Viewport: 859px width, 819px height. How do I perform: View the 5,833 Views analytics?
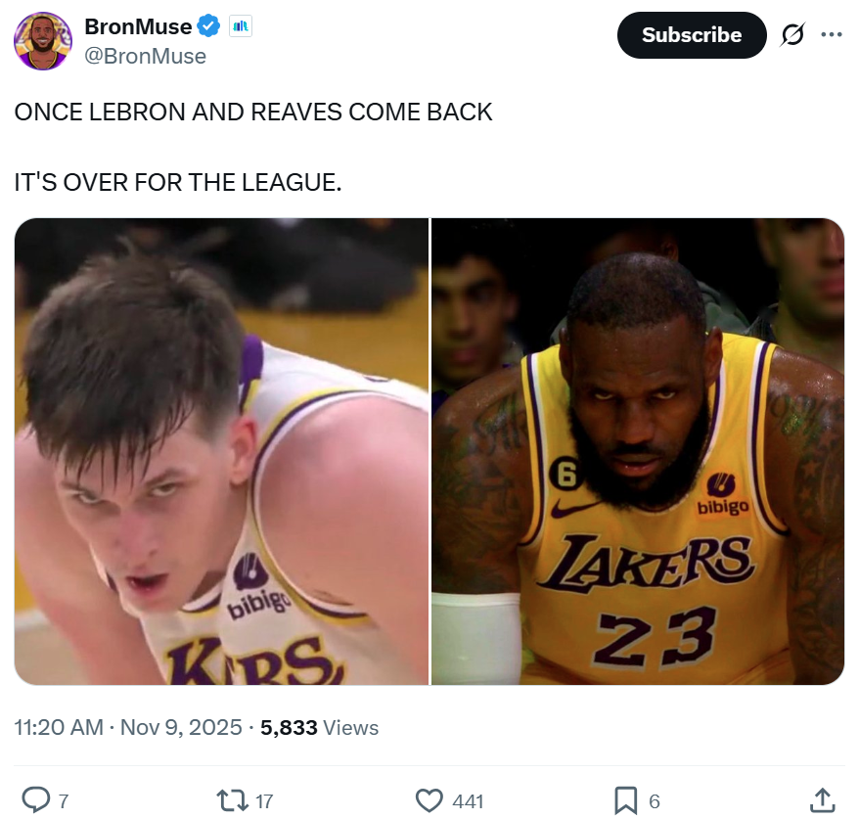click(x=319, y=728)
